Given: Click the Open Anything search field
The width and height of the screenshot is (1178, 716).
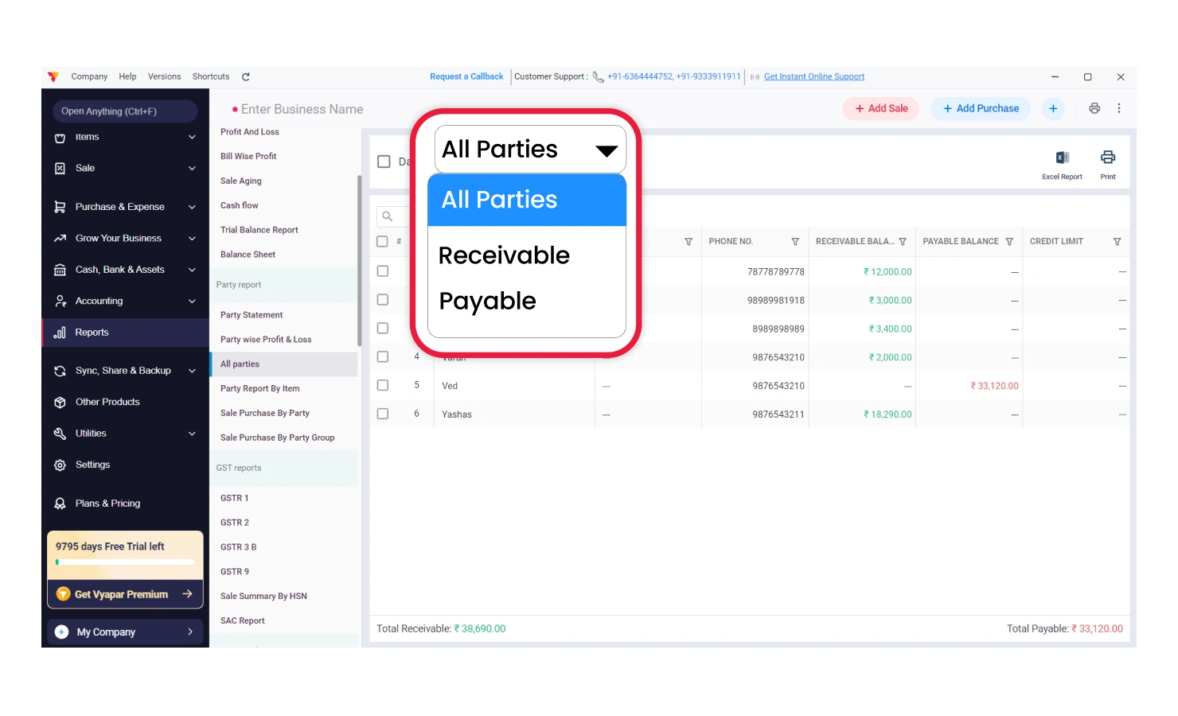Looking at the screenshot, I should pyautogui.click(x=125, y=111).
